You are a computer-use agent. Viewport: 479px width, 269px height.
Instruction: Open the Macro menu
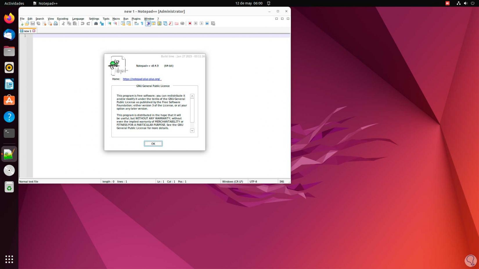(116, 19)
